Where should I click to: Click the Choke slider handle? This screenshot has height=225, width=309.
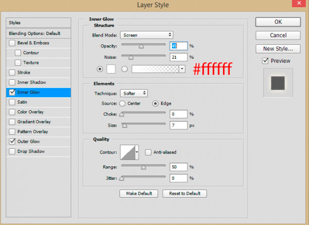[x=122, y=114]
